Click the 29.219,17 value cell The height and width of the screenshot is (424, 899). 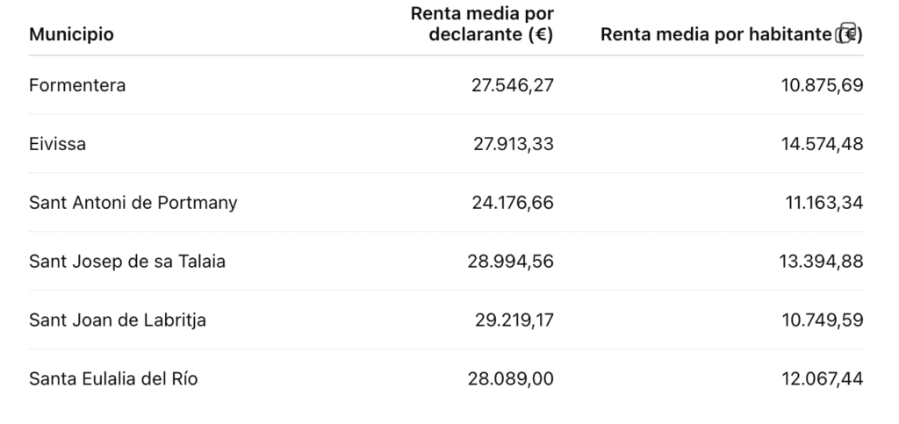pos(514,320)
